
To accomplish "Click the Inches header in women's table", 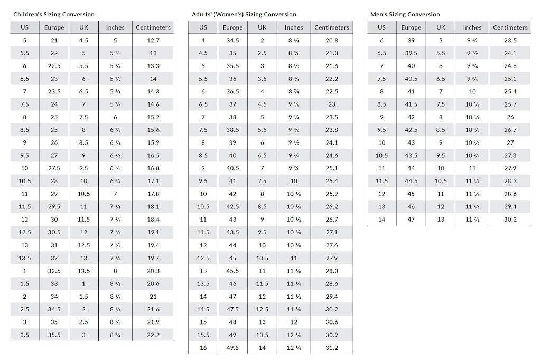I will [x=294, y=27].
